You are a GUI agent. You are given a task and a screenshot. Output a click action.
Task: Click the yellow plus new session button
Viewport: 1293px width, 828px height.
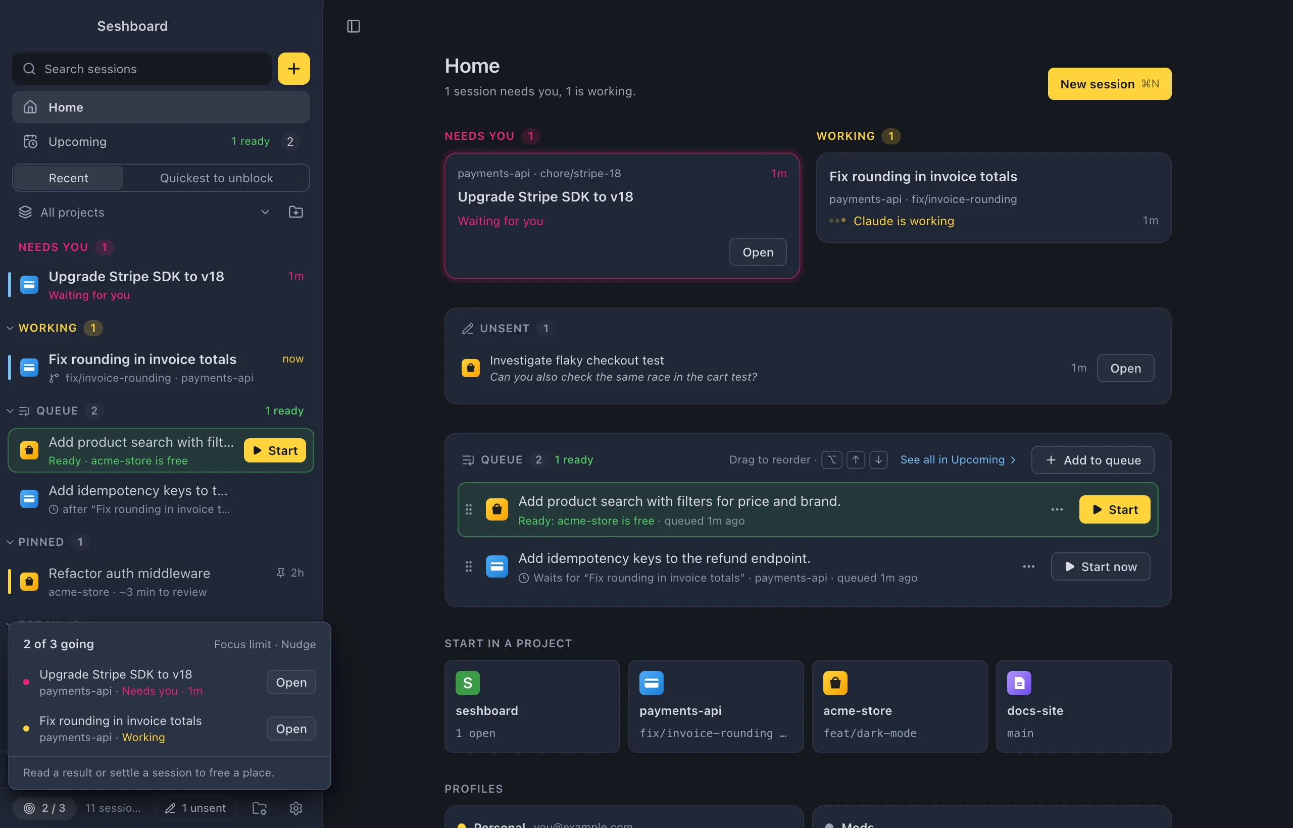click(293, 68)
